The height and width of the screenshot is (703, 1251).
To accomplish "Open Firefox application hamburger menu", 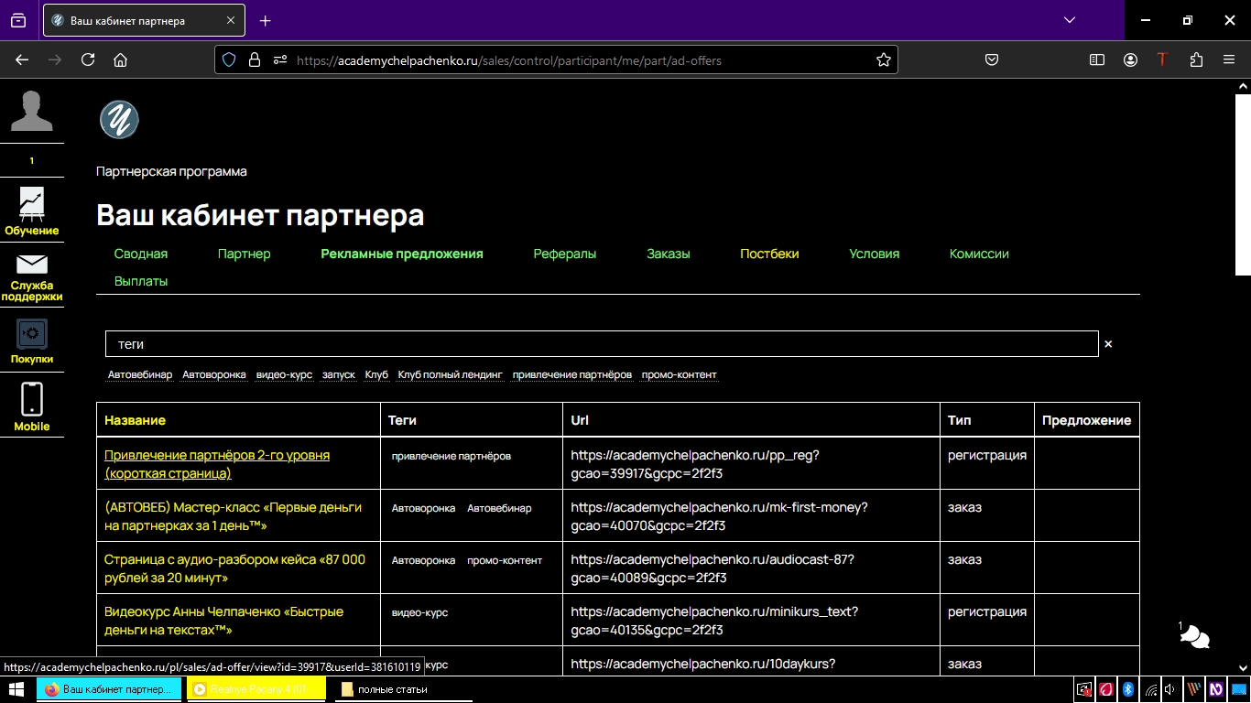I will (1229, 59).
